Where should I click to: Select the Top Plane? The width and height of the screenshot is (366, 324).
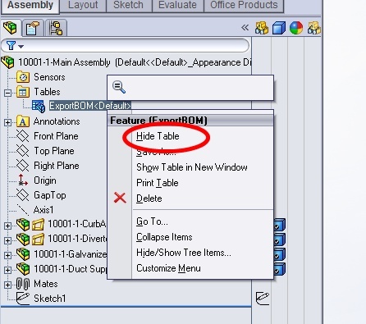click(x=54, y=151)
